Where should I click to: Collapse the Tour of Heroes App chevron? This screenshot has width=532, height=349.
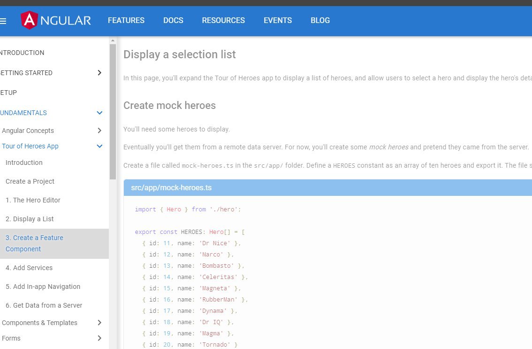(x=99, y=146)
